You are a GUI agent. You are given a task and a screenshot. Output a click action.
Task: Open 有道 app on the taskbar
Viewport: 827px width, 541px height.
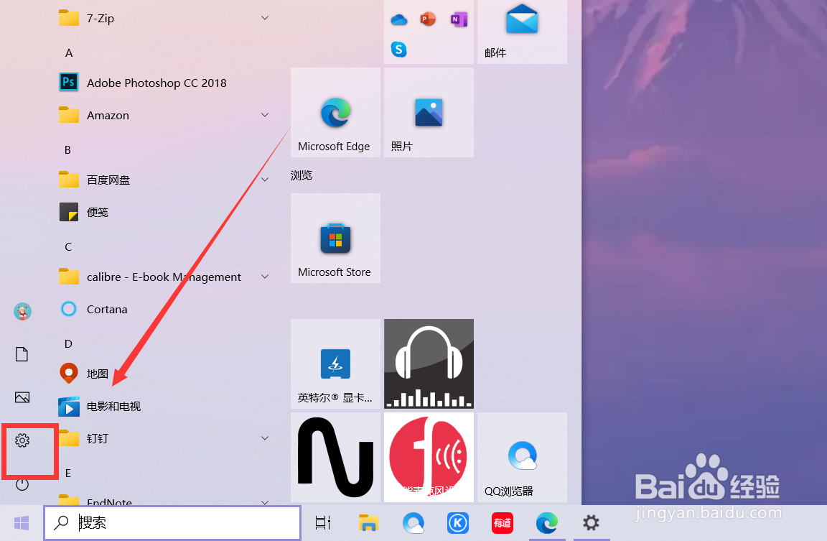click(502, 523)
